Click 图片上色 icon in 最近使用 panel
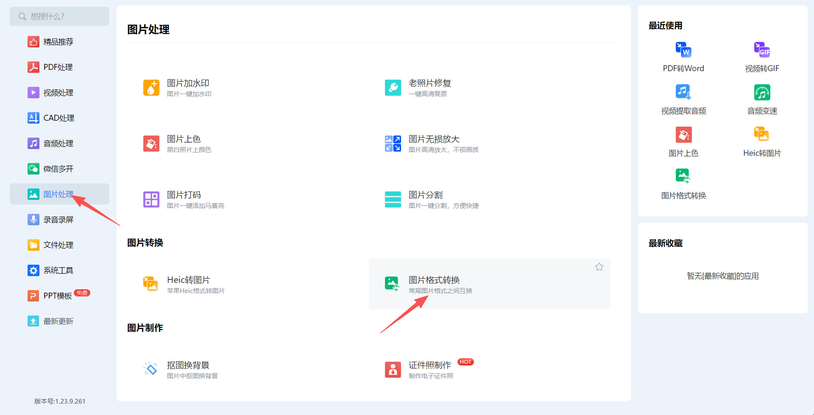 [x=683, y=135]
